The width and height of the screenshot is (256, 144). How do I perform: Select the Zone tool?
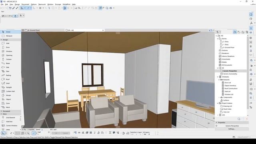(x=10, y=103)
